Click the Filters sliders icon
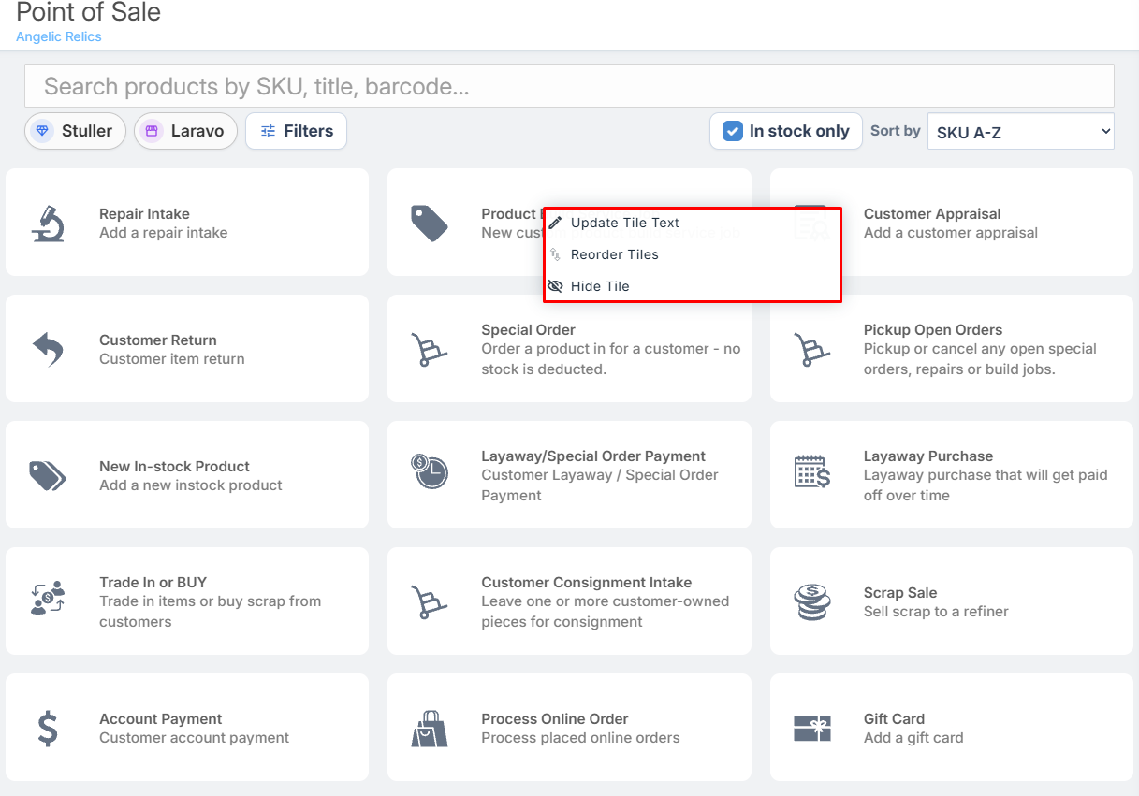Viewport: 1139px width, 796px height. point(268,131)
